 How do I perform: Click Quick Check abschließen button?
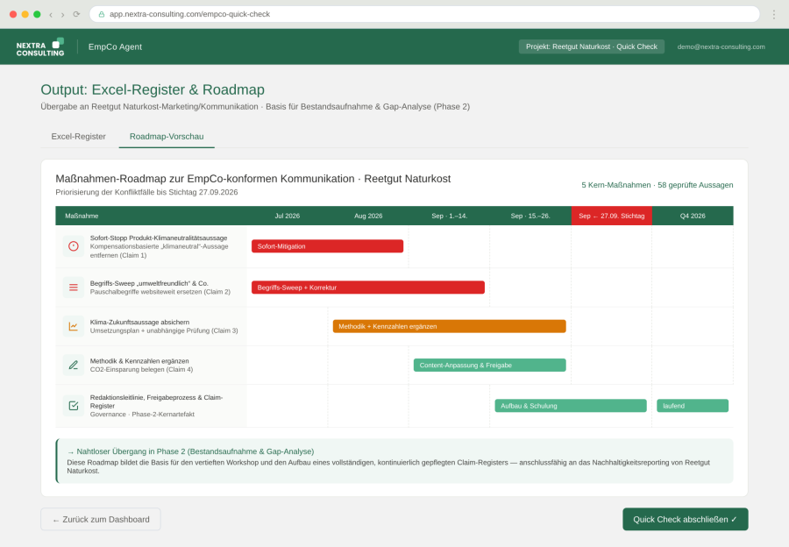coord(686,519)
